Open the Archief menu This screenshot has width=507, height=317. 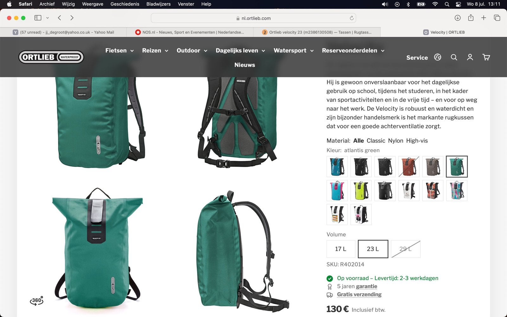click(x=47, y=4)
